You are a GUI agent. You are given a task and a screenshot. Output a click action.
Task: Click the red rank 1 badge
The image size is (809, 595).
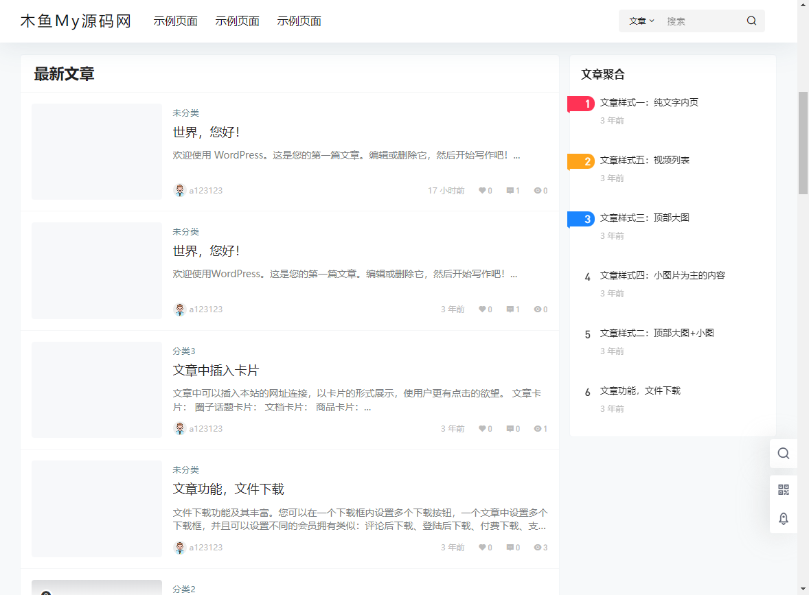click(581, 104)
